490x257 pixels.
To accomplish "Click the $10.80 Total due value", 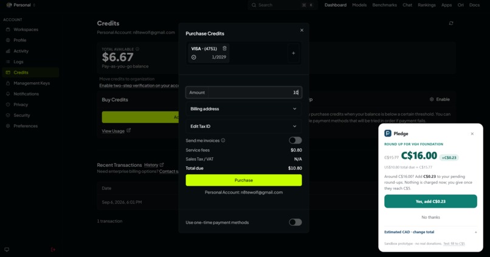I will pos(295,168).
